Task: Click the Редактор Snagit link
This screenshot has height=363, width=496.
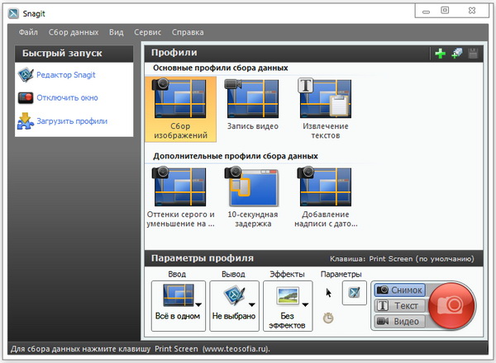Action: [x=66, y=75]
